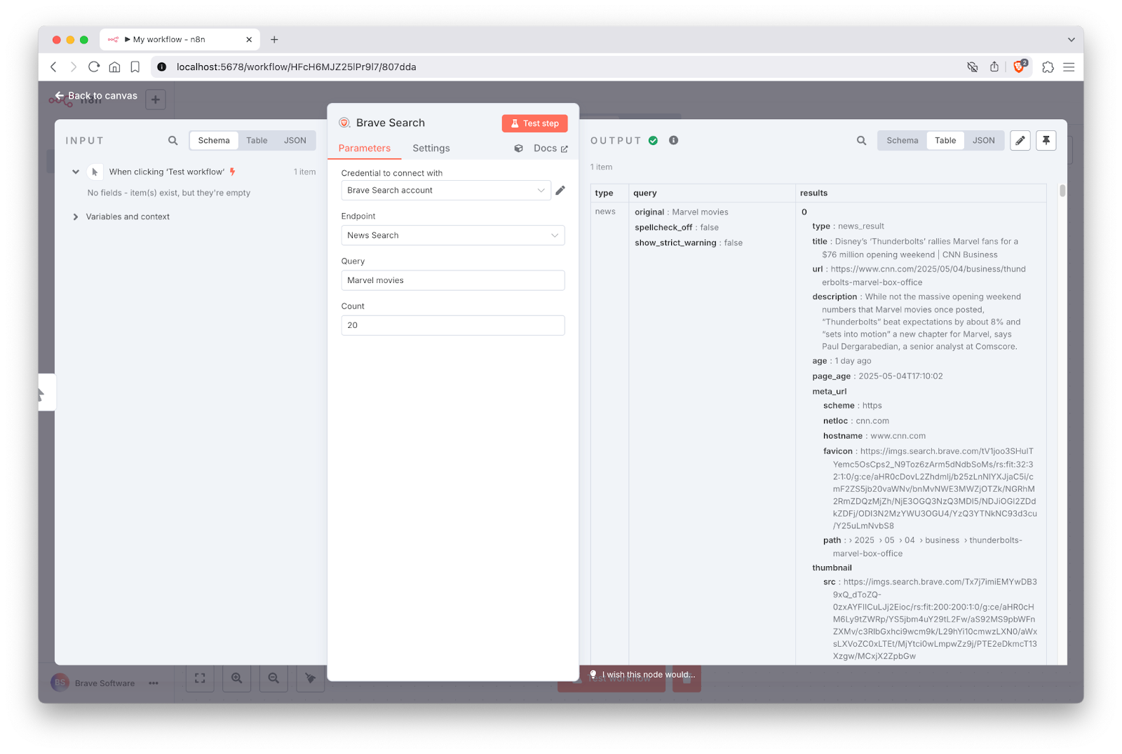The width and height of the screenshot is (1122, 754).
Task: Open browser extensions puzzle icon
Action: pos(1048,67)
